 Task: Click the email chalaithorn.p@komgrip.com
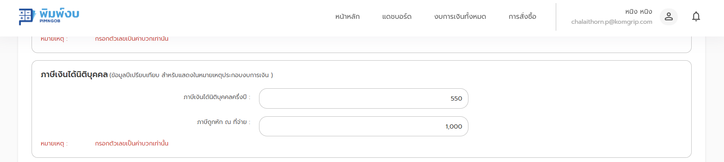click(x=612, y=22)
